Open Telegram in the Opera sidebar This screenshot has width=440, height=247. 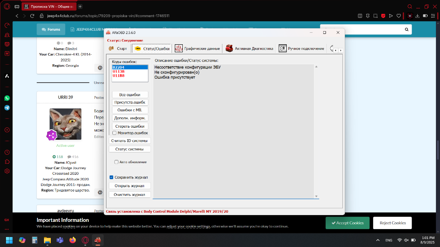pos(7,108)
